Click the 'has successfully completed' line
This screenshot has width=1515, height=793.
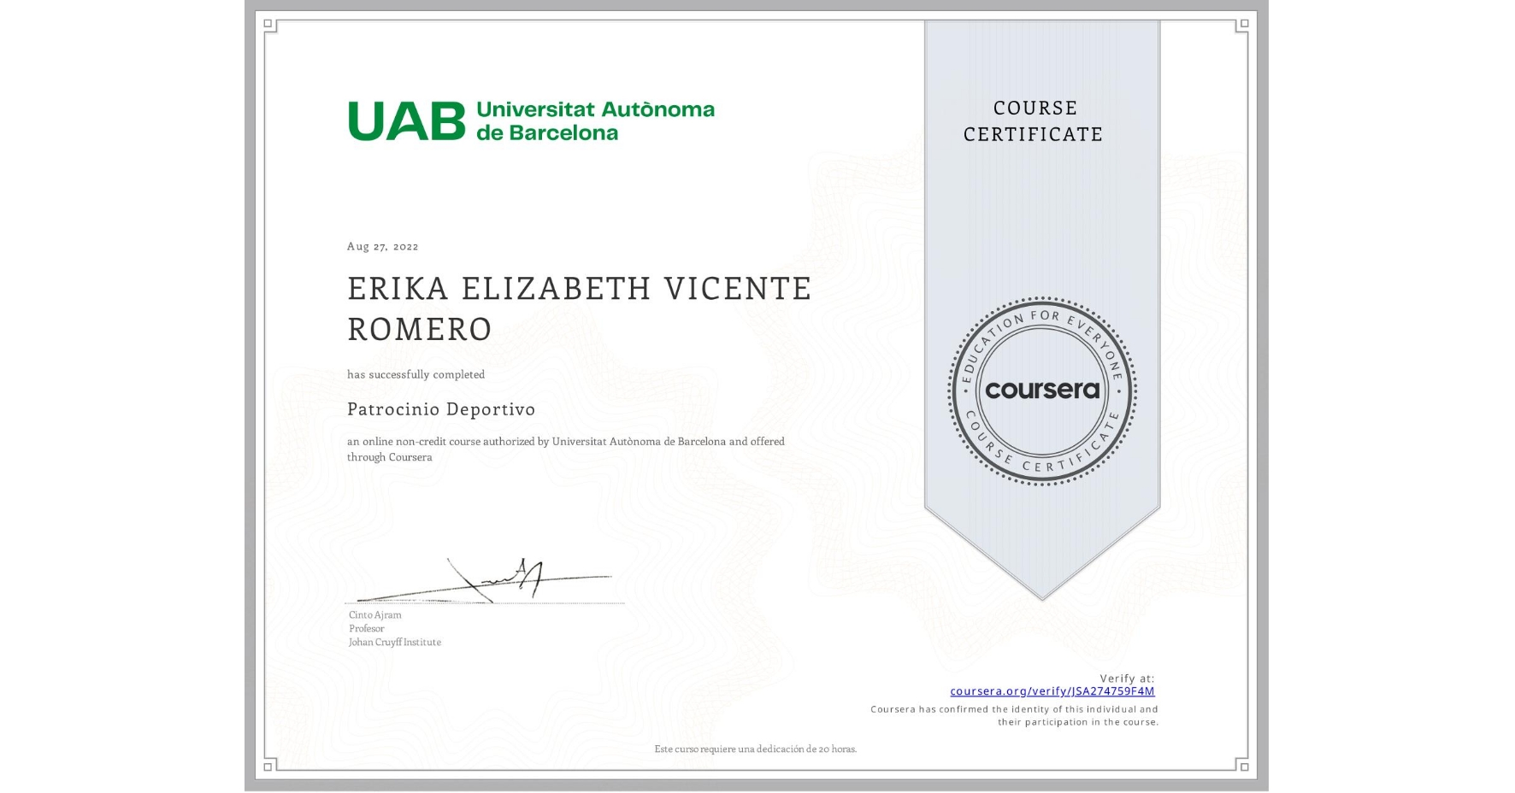(x=416, y=374)
